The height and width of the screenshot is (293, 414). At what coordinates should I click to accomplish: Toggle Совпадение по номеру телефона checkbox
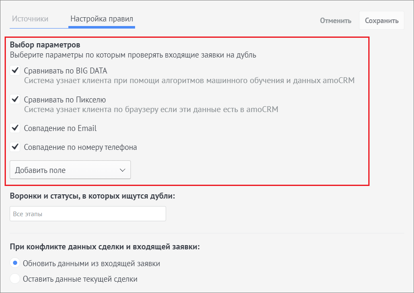pyautogui.click(x=15, y=146)
